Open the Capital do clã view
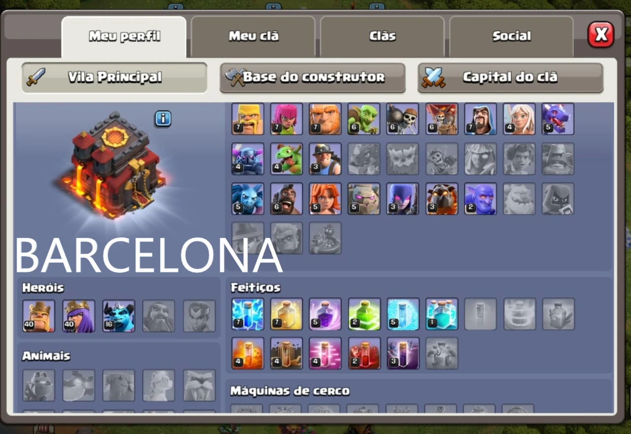This screenshot has height=434, width=631. (511, 77)
